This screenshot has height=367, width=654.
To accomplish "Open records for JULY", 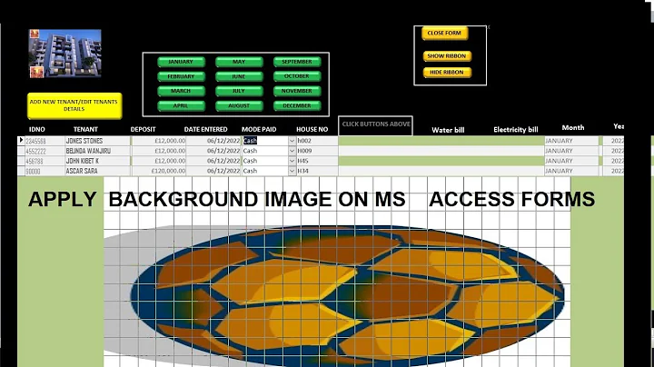I will click(239, 91).
